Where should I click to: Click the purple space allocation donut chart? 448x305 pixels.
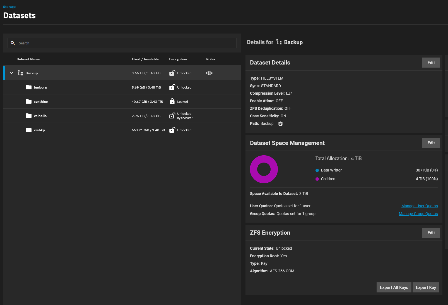(x=264, y=169)
